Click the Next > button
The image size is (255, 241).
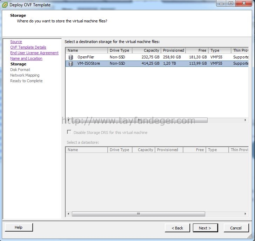205,228
